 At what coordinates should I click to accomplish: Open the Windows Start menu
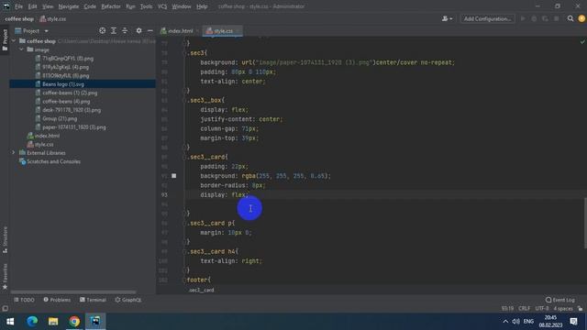click(x=10, y=322)
